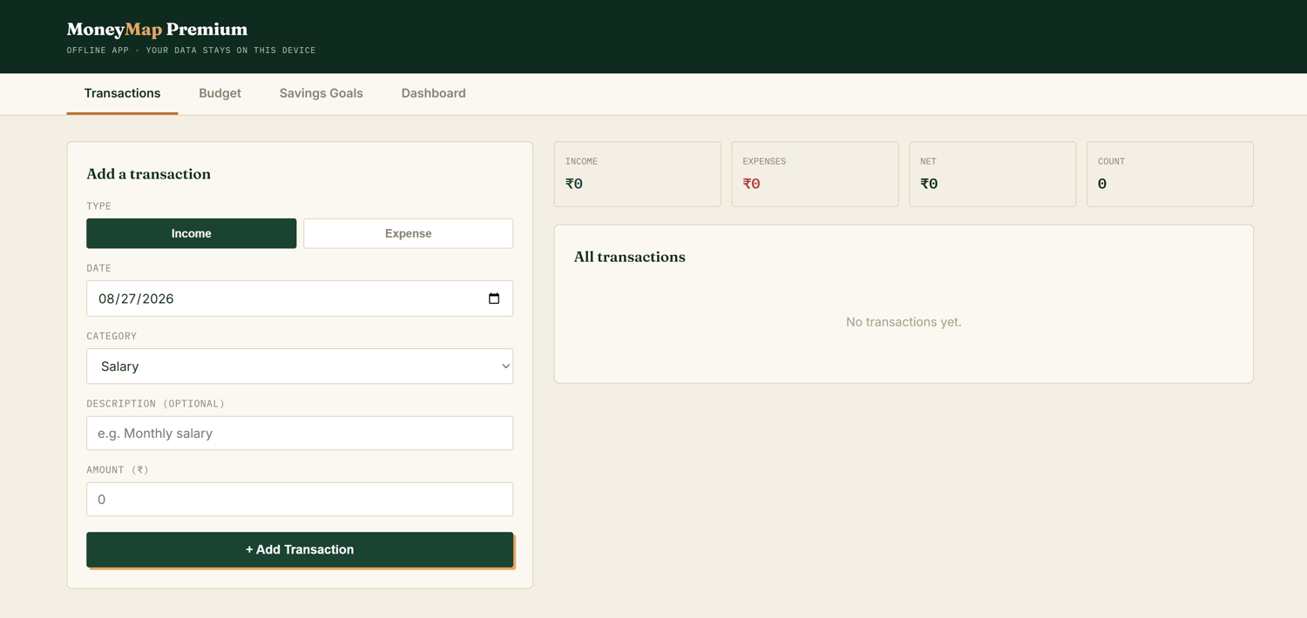The image size is (1307, 618).
Task: Click the Net summary card
Action: click(x=992, y=174)
